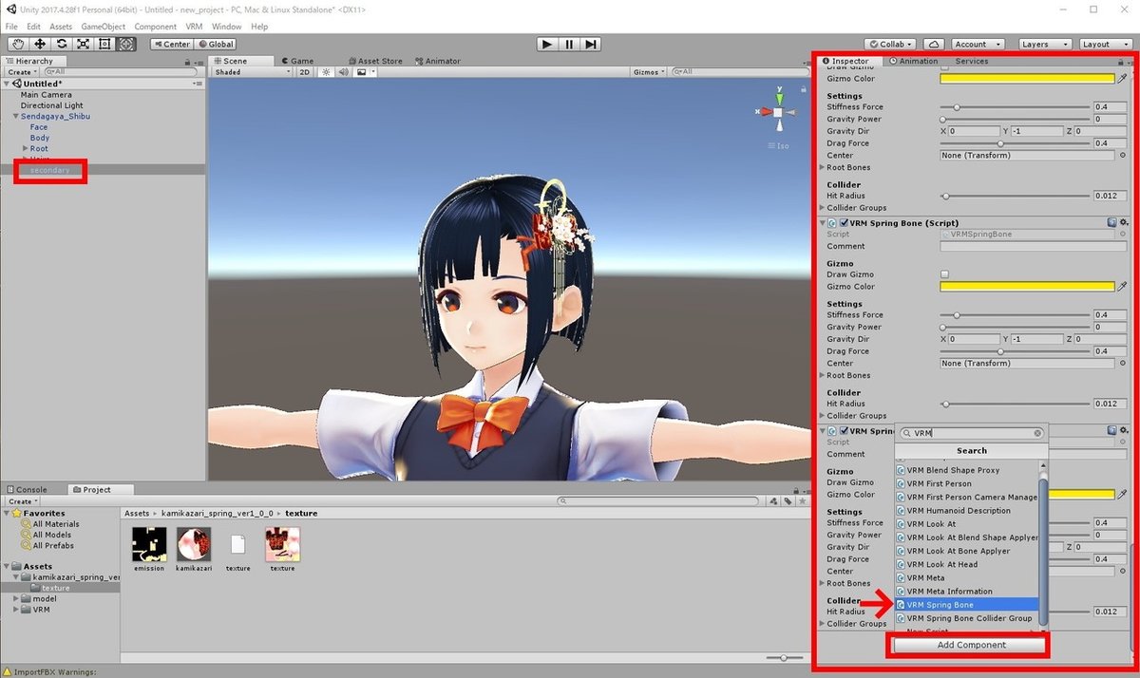Switch to the Asset Store tab
Viewport: 1140px width, 678px height.
click(374, 61)
